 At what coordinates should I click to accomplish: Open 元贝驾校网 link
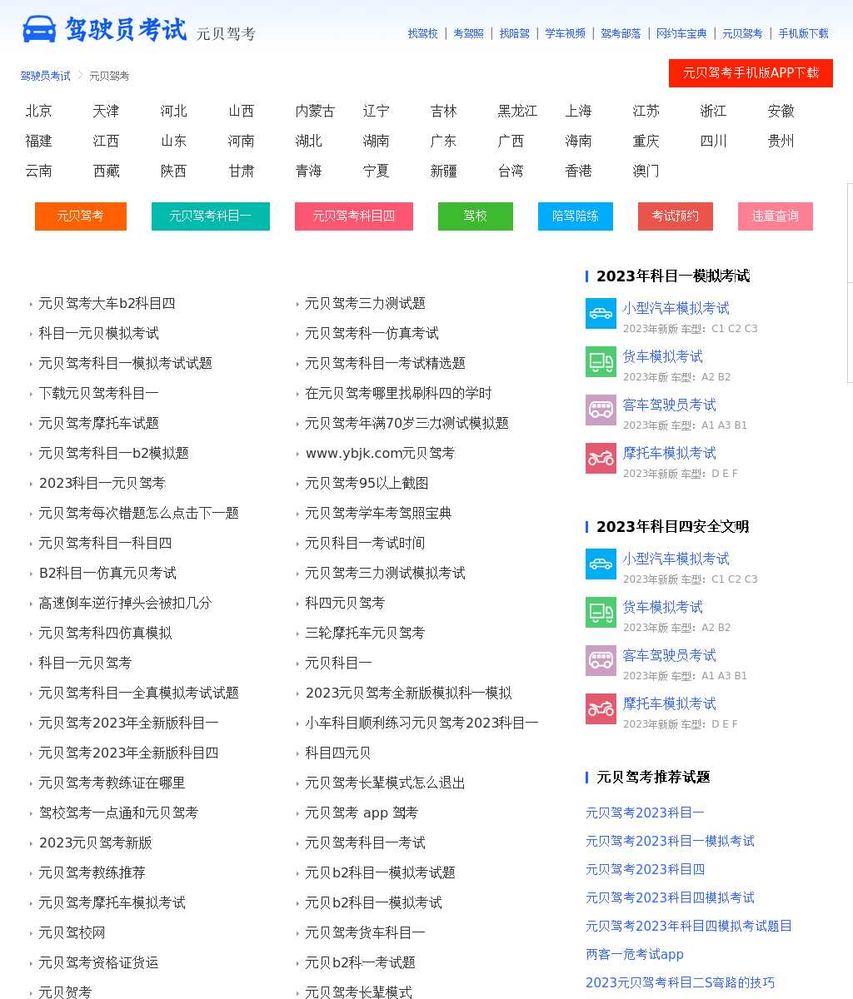tap(72, 932)
